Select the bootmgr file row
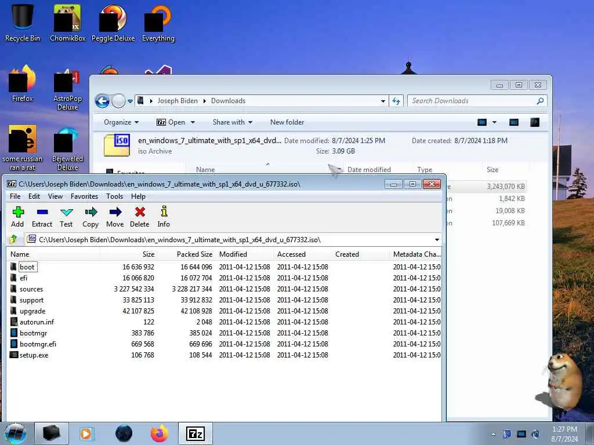The width and height of the screenshot is (594, 445). click(224, 333)
